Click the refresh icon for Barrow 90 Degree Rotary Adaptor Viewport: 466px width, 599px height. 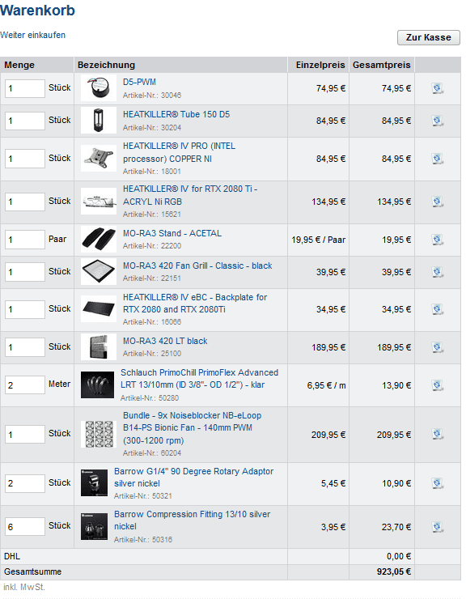[x=438, y=483]
